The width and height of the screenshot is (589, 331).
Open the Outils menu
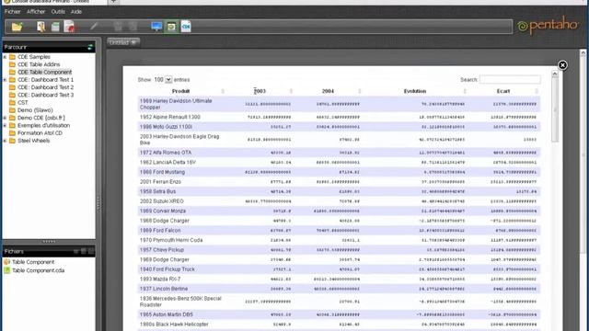click(58, 12)
